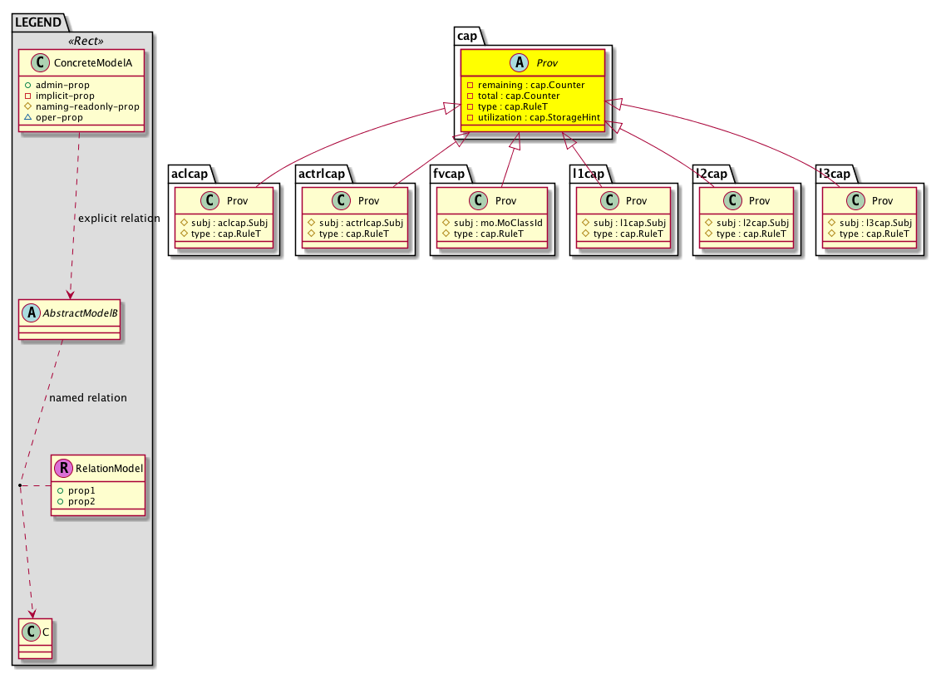The height and width of the screenshot is (674, 941).
Task: Click the magenta R icon of RelationModel
Action: 63,469
